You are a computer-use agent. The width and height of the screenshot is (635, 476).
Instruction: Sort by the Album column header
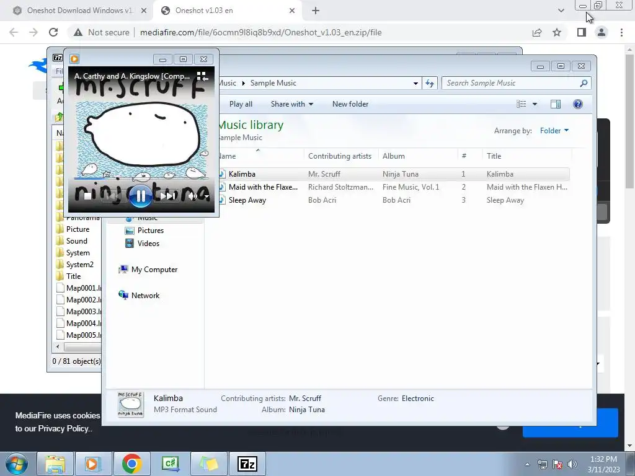click(x=419, y=156)
